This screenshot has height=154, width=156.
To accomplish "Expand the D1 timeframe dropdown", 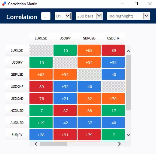I will (x=63, y=16).
